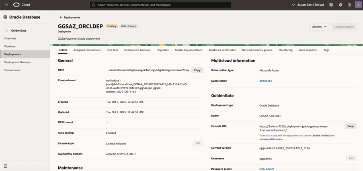This screenshot has height=171, width=363.
Task: Switch to the Deployment backups tab
Action: (137, 50)
